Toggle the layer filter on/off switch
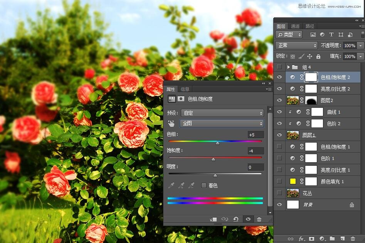Image resolution: width=365 pixels, height=243 pixels. 363,34
